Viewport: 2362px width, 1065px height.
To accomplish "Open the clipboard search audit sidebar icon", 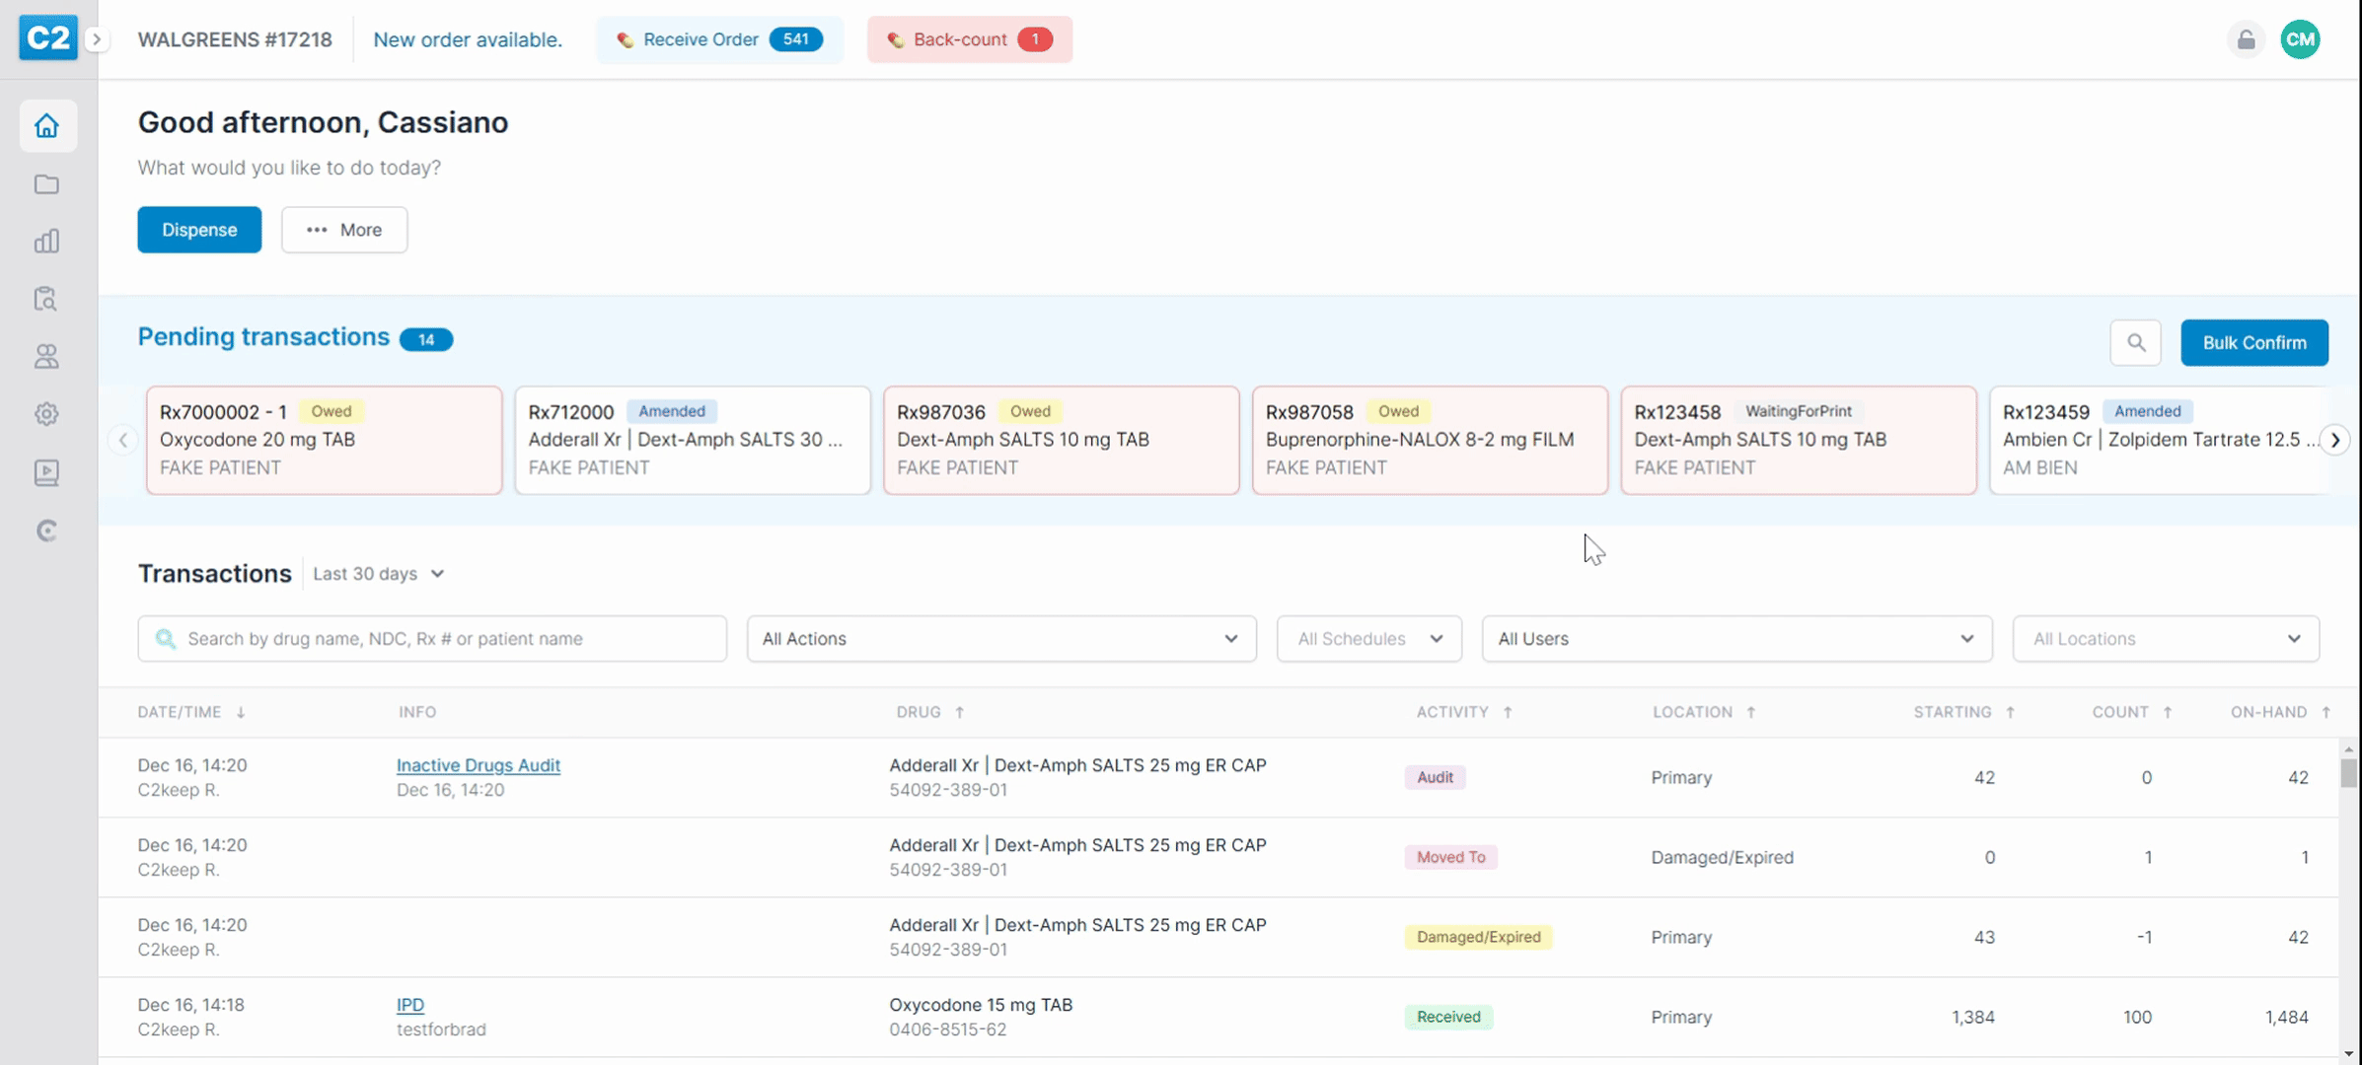I will [x=46, y=299].
